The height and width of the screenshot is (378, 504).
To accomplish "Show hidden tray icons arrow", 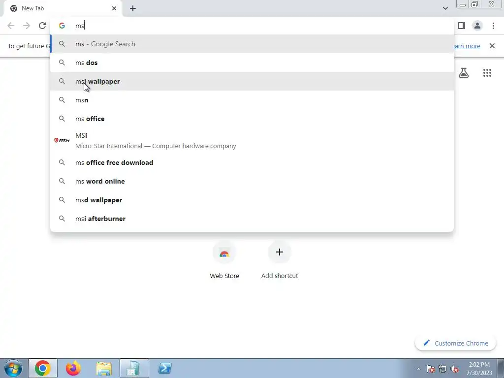I will coord(418,369).
